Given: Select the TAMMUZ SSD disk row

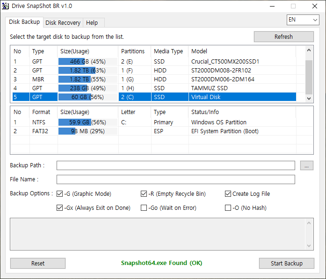Looking at the screenshot, I should [154, 88].
